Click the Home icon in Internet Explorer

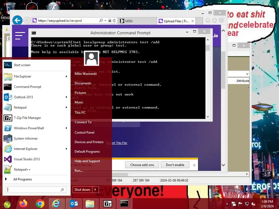208,20
